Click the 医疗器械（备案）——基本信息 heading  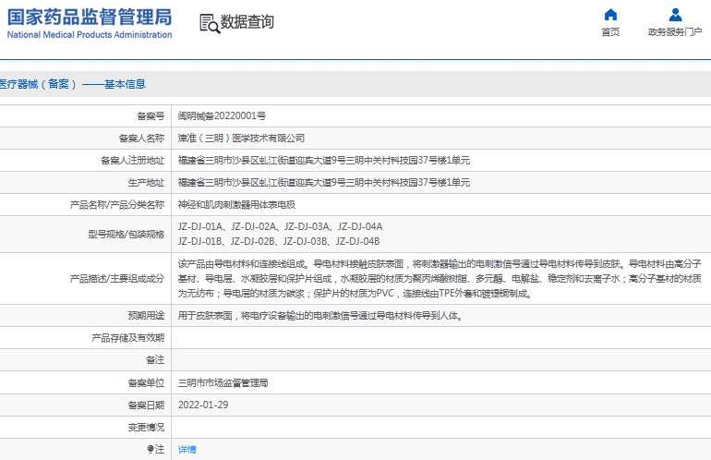coord(73,84)
